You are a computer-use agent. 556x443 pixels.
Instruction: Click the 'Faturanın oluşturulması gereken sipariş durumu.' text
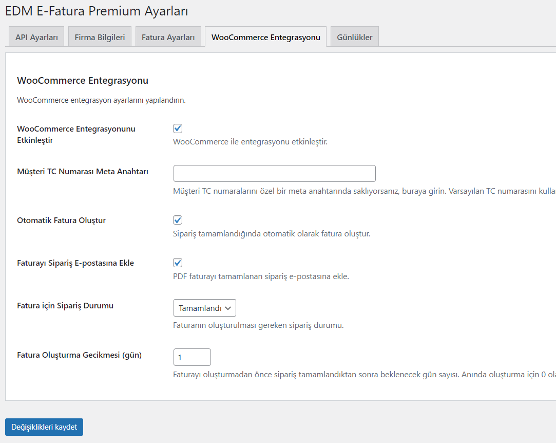tap(259, 325)
